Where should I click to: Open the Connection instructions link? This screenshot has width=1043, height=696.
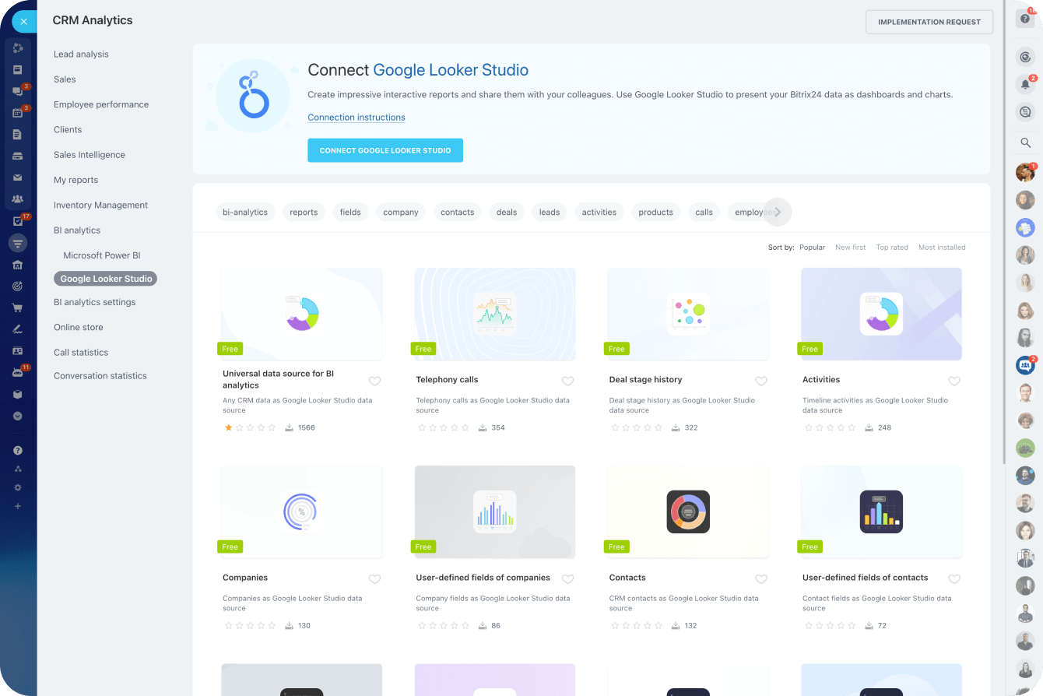tap(356, 118)
